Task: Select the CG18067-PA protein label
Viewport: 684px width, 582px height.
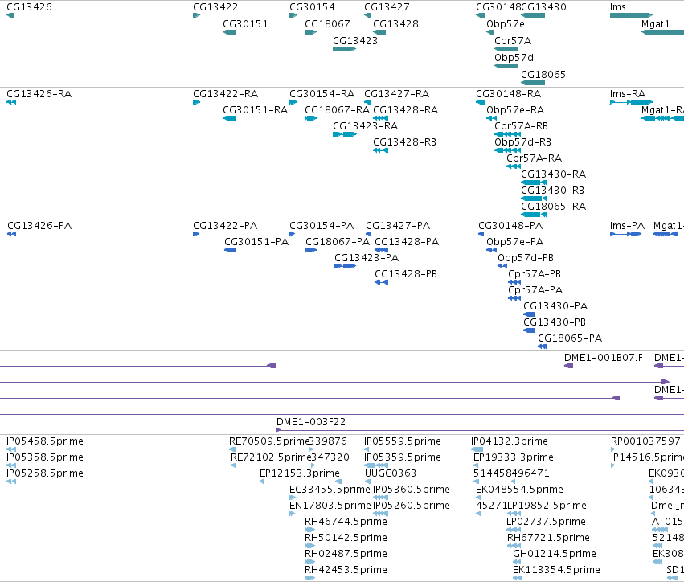Action: 338,242
